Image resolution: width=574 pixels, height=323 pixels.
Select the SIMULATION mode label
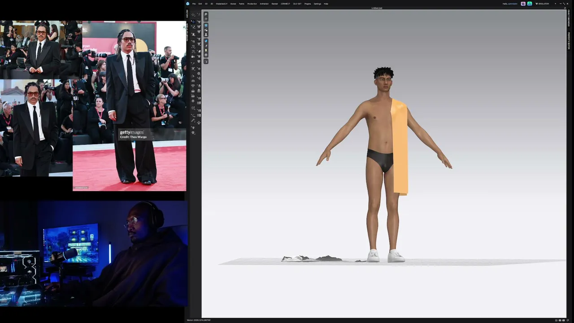pos(543,4)
